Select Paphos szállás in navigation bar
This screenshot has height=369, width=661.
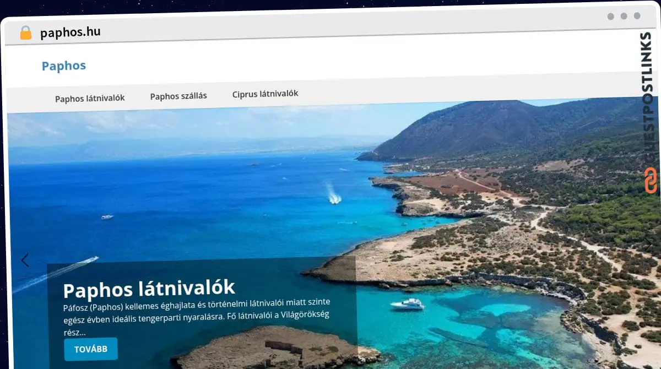[x=178, y=96]
